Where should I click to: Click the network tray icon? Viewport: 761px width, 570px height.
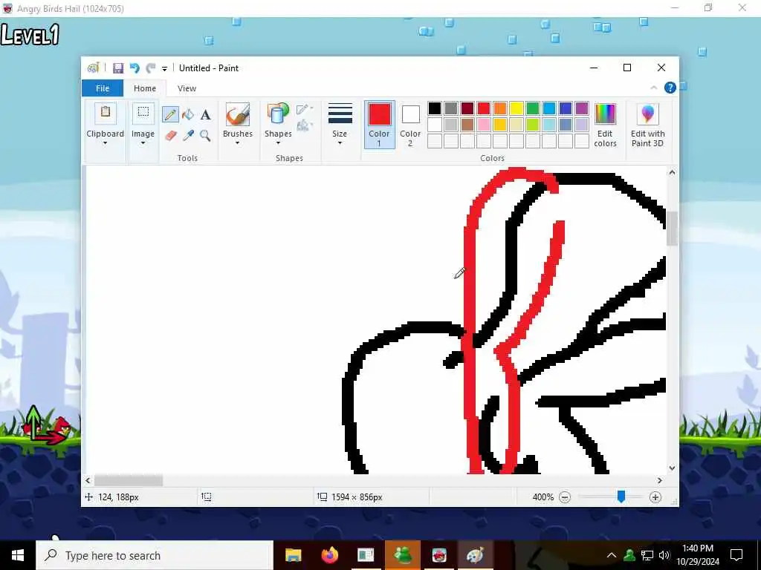(x=647, y=555)
